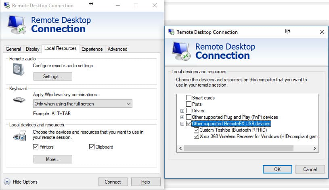Switch to the Display tab
The height and width of the screenshot is (190, 329).
coord(33,49)
